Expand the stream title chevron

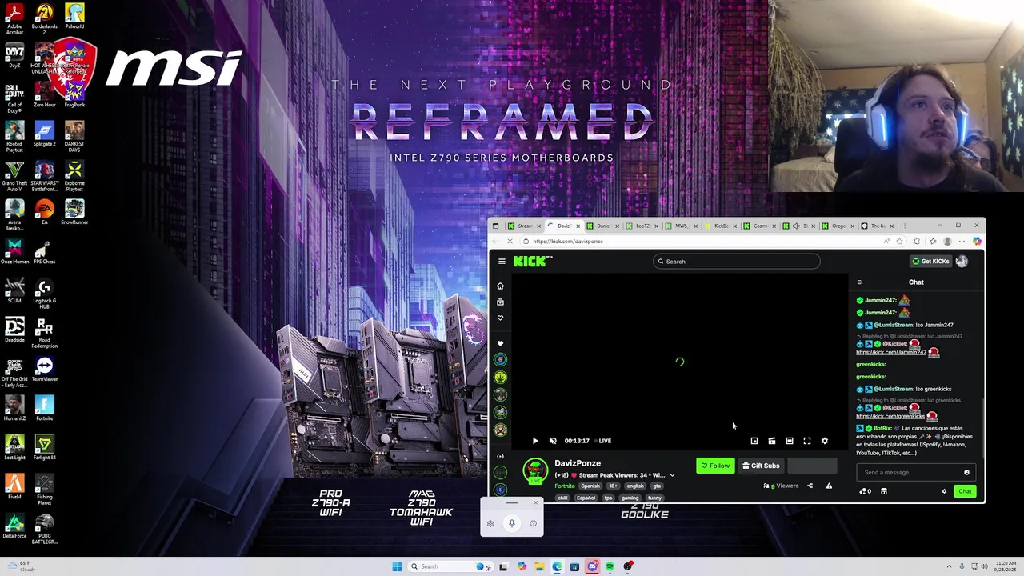tap(672, 475)
